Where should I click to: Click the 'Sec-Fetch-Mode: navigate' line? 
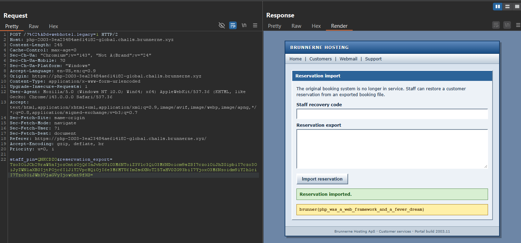click(x=43, y=123)
